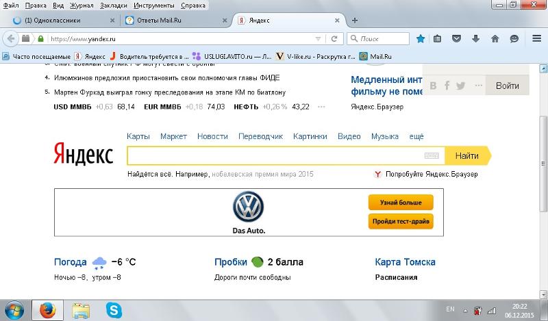This screenshot has height=321, width=548.
Task: Close the Яндекс tab
Action: point(337,21)
